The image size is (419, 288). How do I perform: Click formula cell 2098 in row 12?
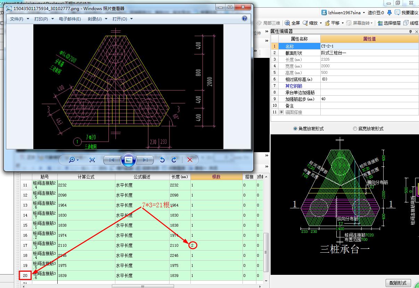pos(86,195)
